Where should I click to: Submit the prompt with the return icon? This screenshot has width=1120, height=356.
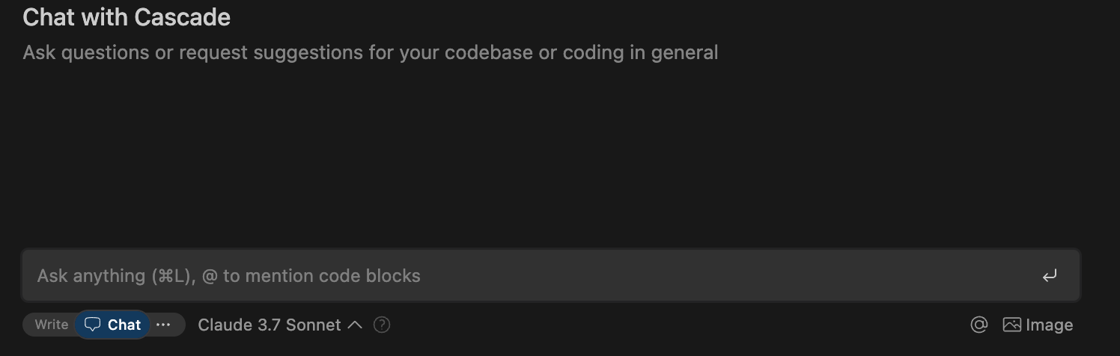click(x=1050, y=276)
